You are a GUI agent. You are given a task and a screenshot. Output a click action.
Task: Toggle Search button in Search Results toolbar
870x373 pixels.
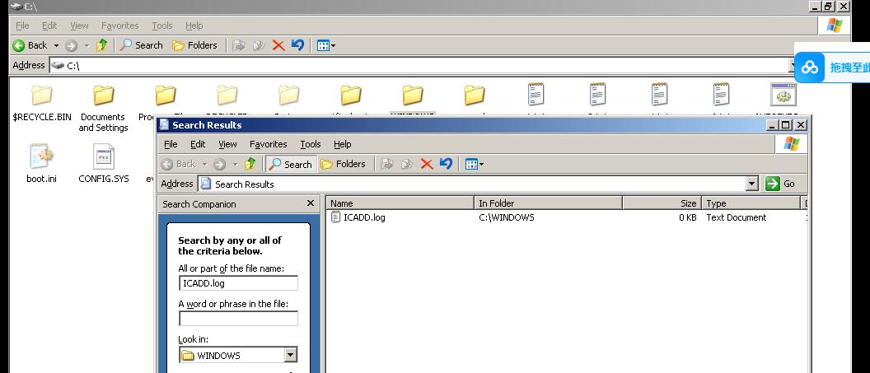click(x=291, y=164)
